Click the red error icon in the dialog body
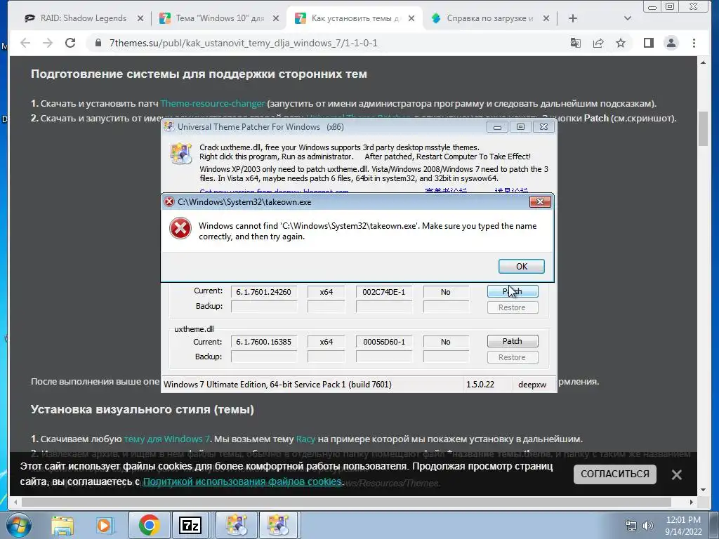719x539 pixels. [180, 228]
